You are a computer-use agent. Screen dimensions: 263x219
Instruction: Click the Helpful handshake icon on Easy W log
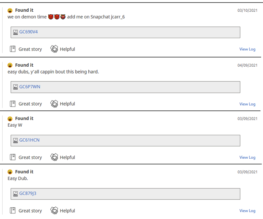54,157
